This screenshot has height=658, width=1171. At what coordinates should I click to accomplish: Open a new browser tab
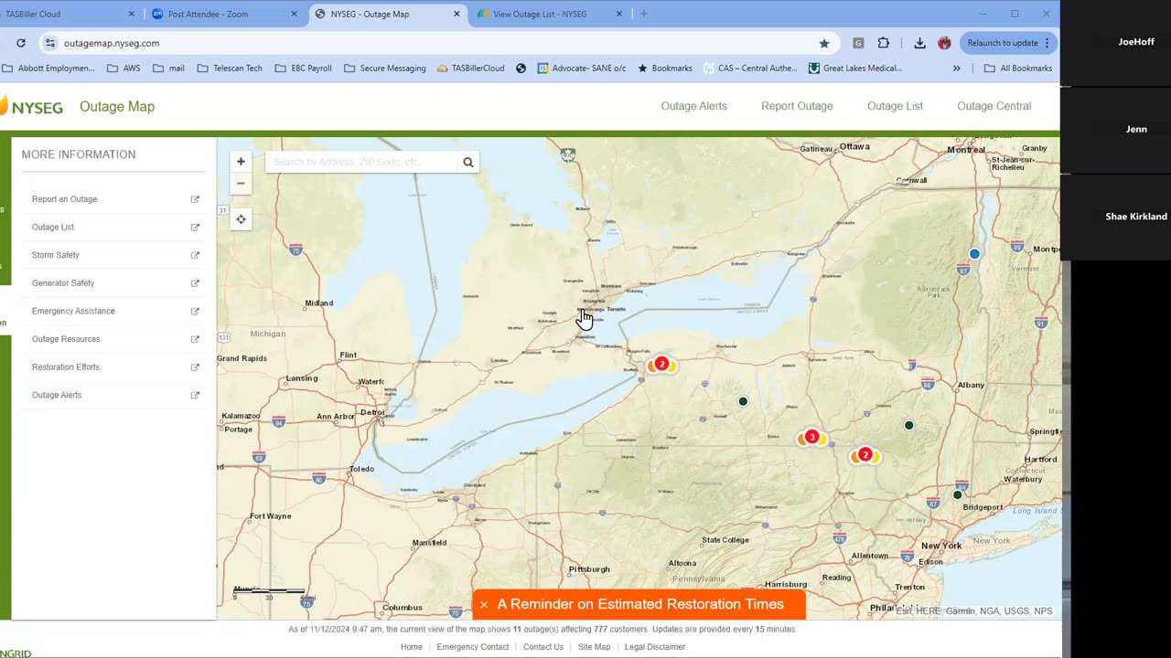[644, 14]
